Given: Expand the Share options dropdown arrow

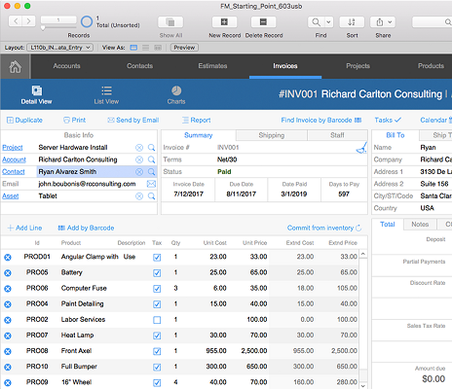Looking at the screenshot, I should [x=391, y=22].
